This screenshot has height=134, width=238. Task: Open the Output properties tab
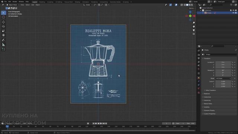pos(199,58)
